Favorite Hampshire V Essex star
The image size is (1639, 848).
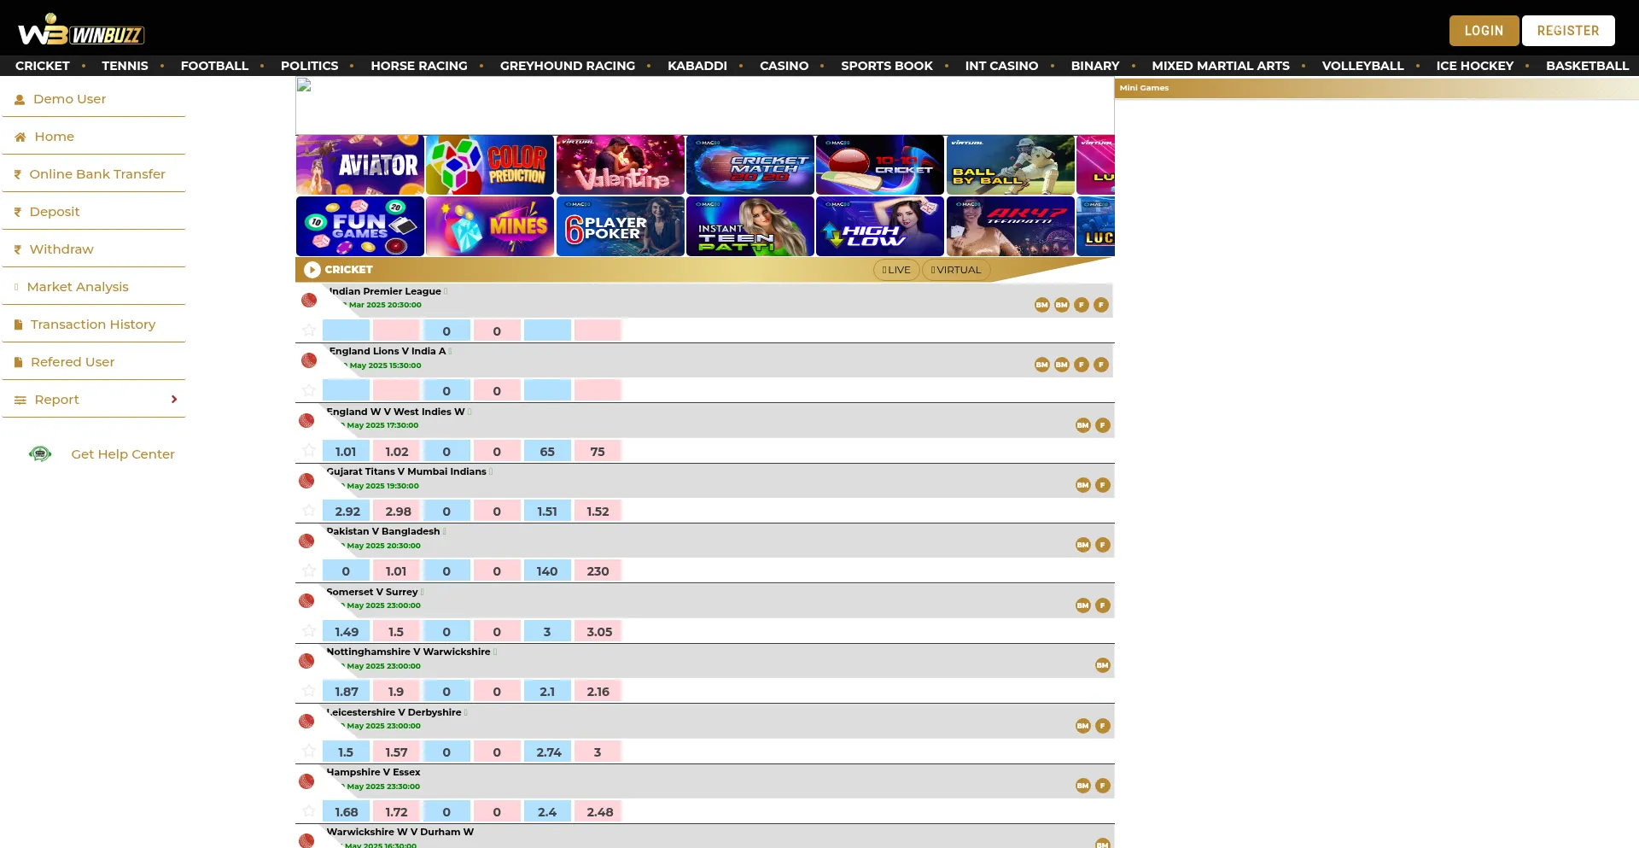pos(309,811)
